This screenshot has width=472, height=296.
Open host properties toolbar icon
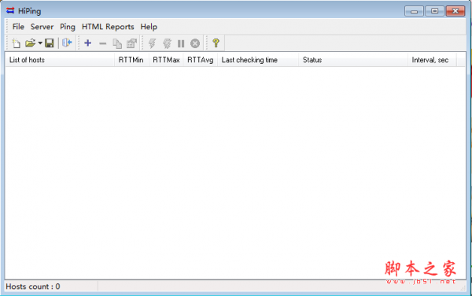tap(131, 43)
